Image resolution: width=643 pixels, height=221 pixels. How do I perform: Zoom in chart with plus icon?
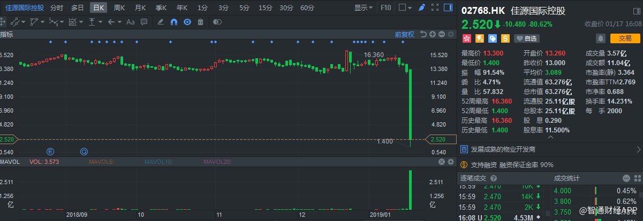tap(433, 34)
